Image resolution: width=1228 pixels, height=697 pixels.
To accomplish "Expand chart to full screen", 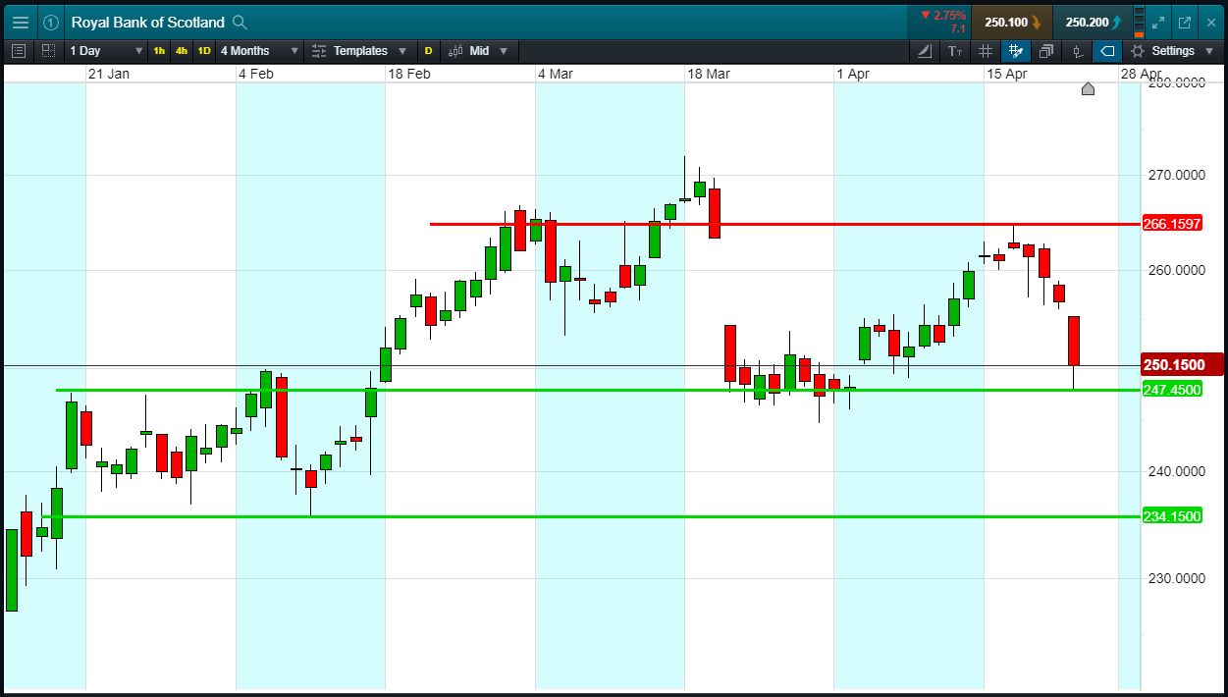I will [1159, 22].
